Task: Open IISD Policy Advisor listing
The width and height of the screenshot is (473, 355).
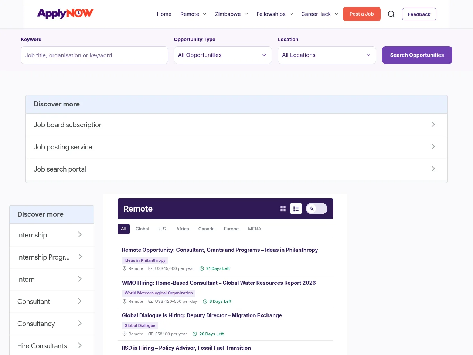Action: pos(186,348)
